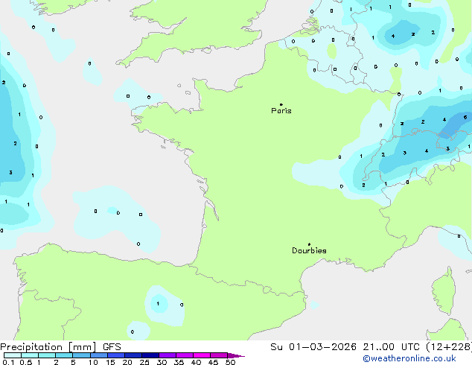Click the legend value '20'
This screenshot has height=365, width=472.
[x=127, y=362]
